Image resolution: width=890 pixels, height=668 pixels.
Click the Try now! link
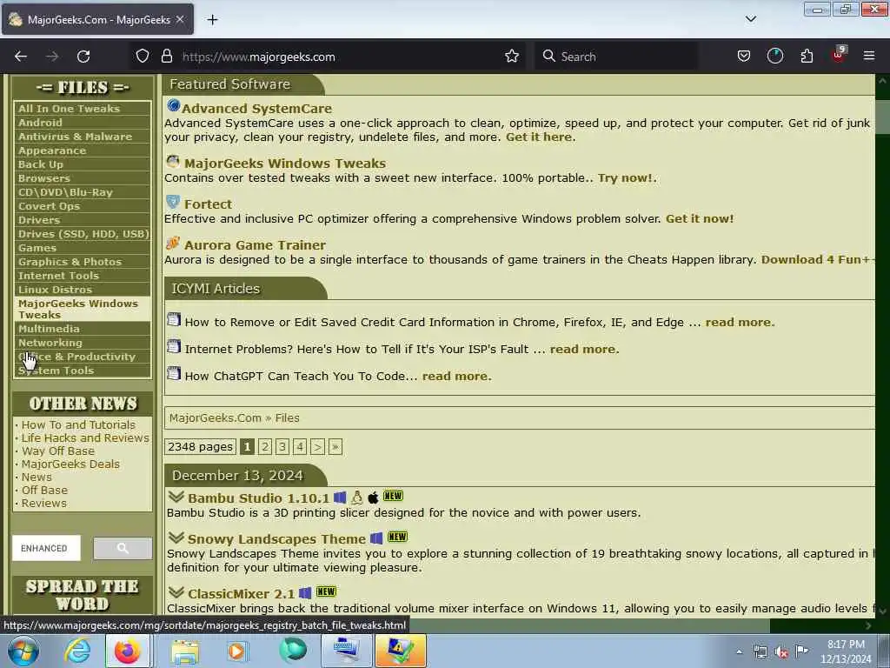click(626, 177)
